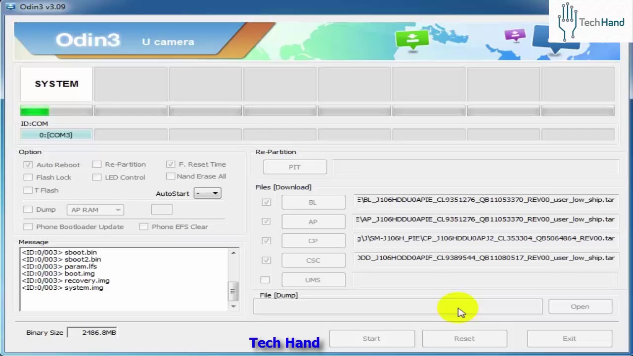Enable the Phone EFS Clear checkbox
The height and width of the screenshot is (356, 633).
coord(143,226)
